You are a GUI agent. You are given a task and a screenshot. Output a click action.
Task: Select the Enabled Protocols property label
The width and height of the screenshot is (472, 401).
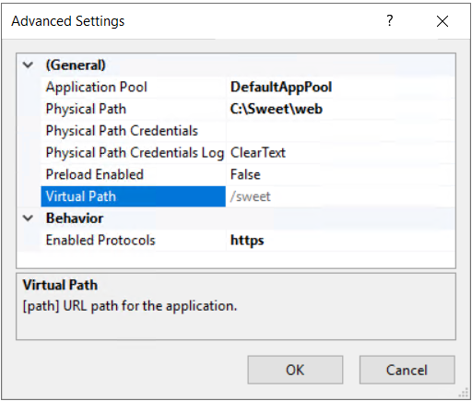click(100, 240)
